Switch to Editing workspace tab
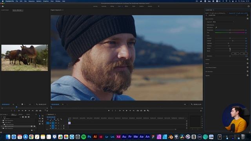 (112, 6)
